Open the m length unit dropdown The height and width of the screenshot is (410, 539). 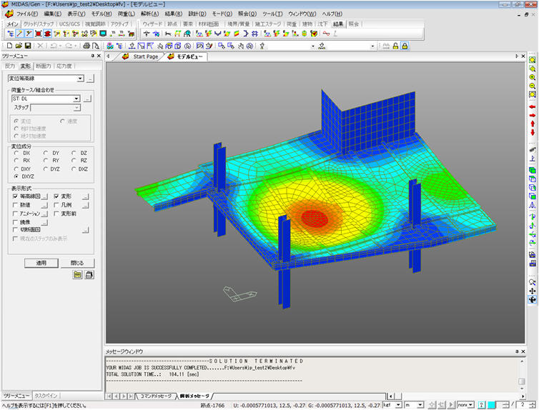pos(420,405)
